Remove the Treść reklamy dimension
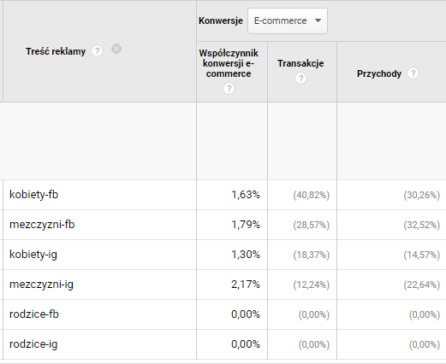446x364 pixels. 116,49
